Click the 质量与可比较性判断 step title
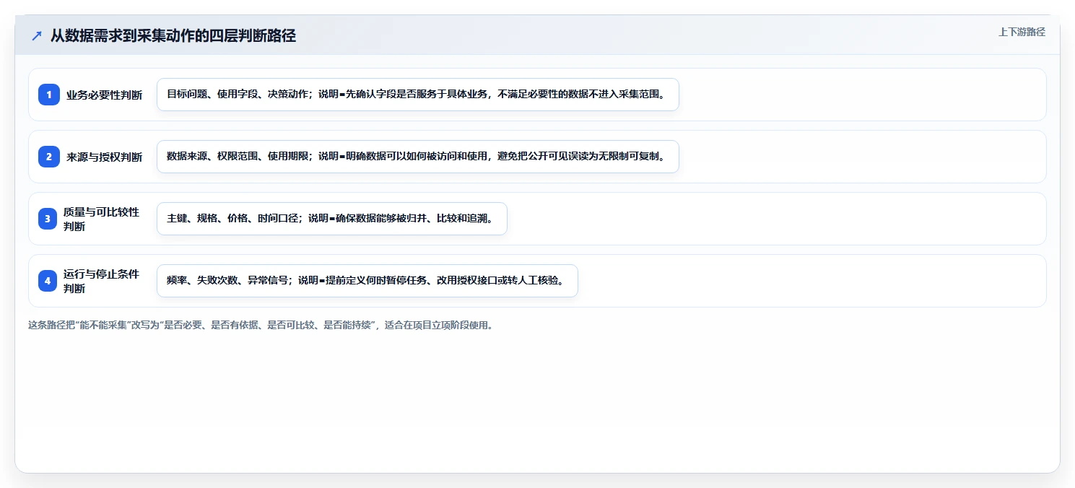 point(101,219)
